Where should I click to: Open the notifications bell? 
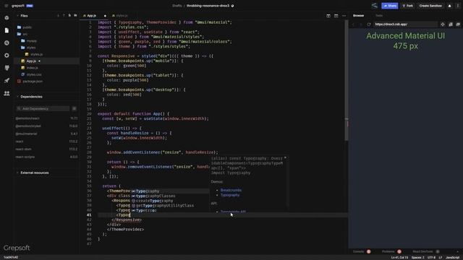[x=449, y=6]
